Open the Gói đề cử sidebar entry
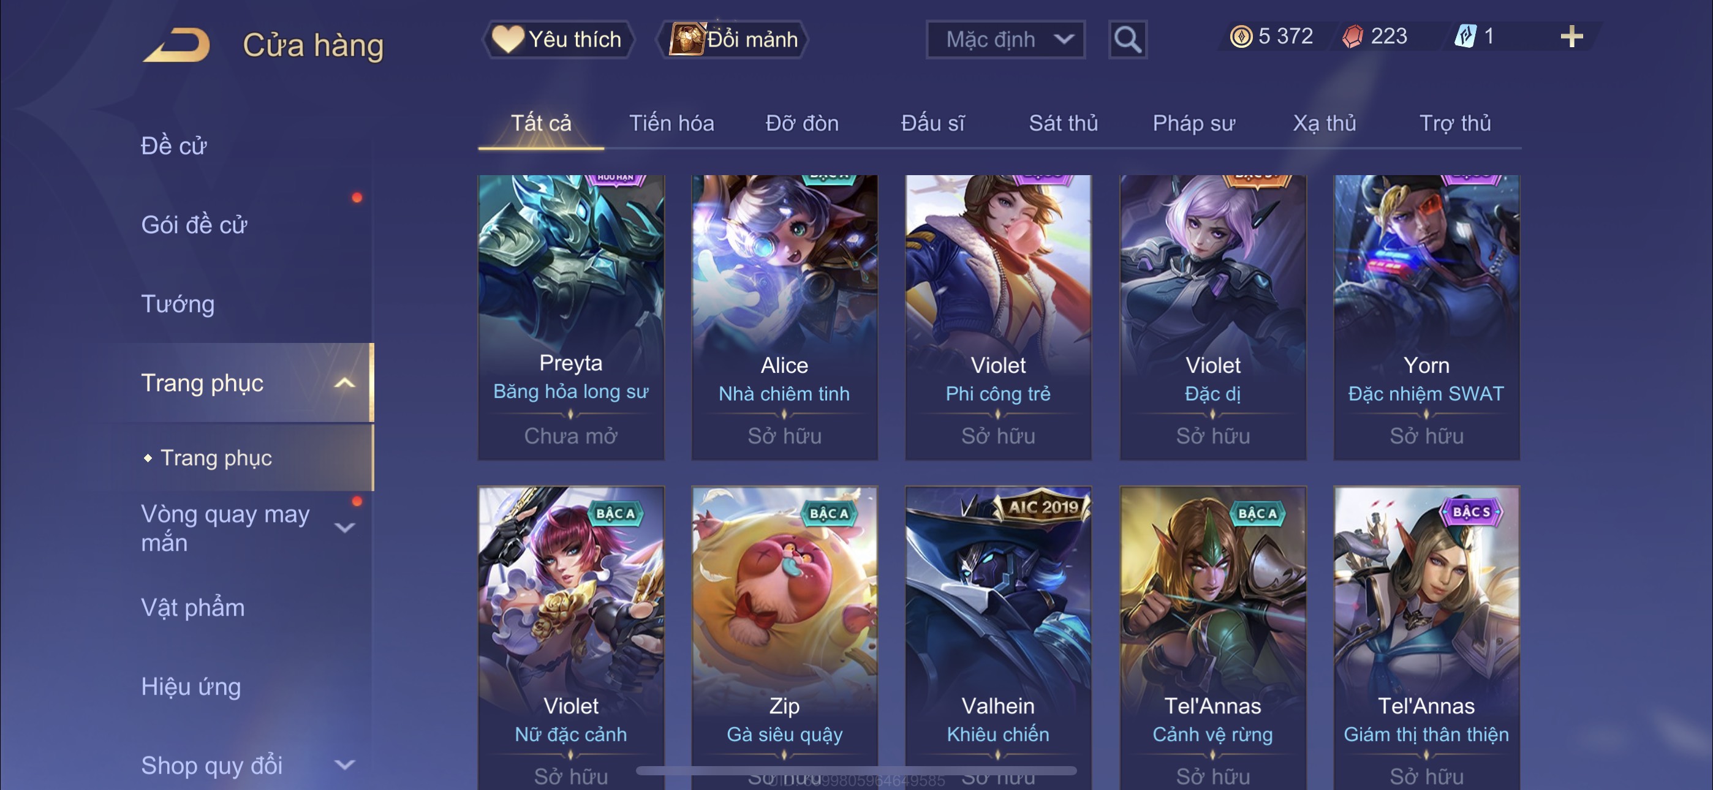The image size is (1713, 790). [194, 225]
